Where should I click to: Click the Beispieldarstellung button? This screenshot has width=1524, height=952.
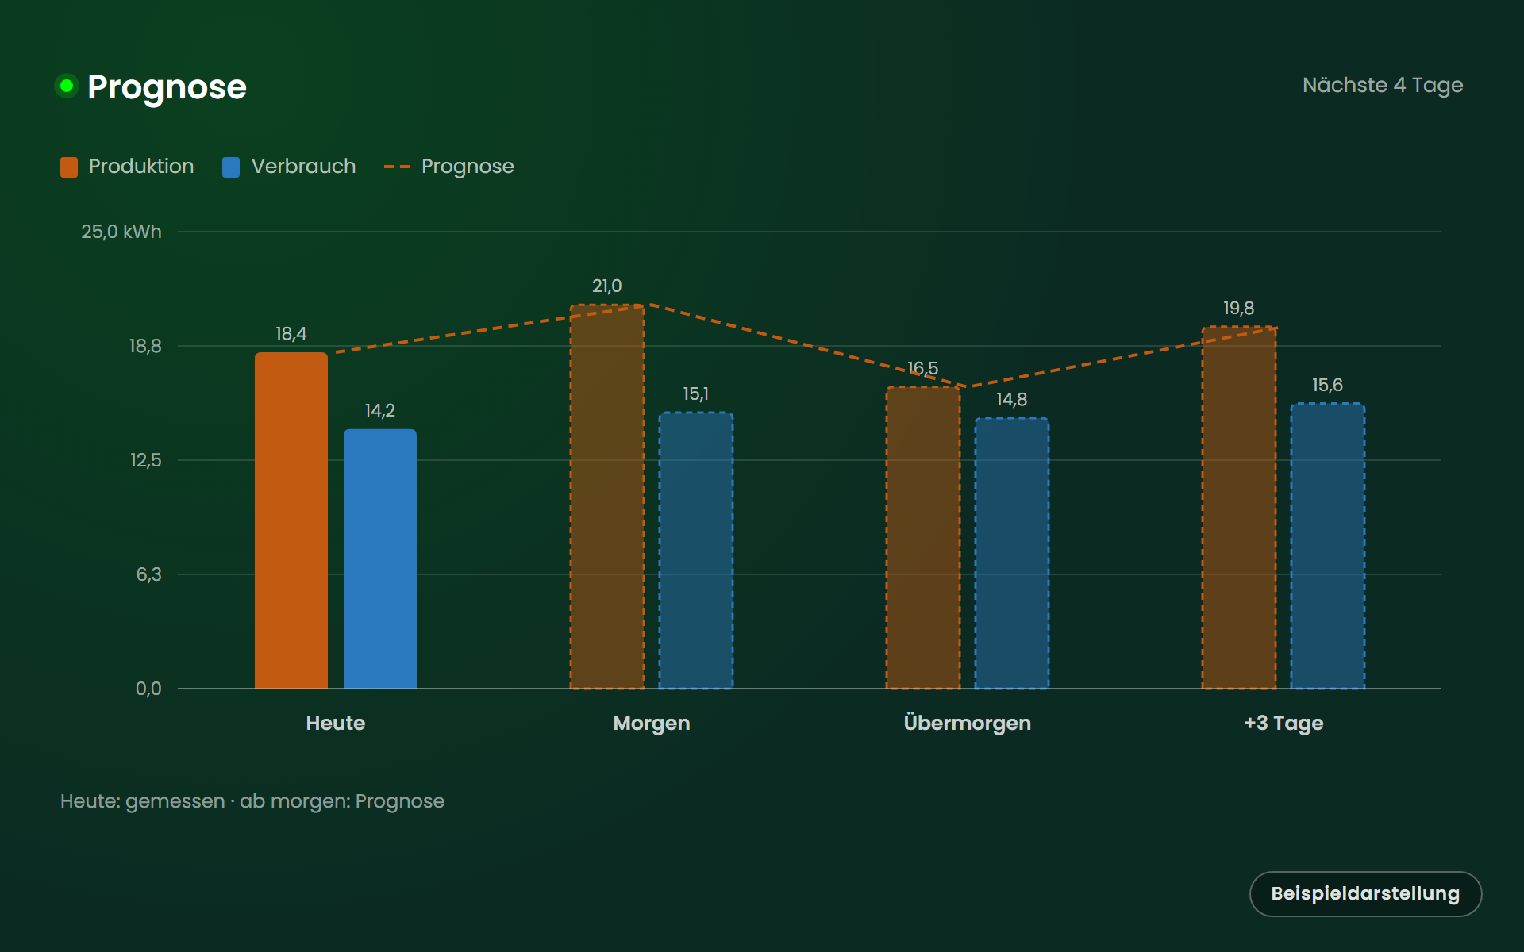(x=1365, y=893)
